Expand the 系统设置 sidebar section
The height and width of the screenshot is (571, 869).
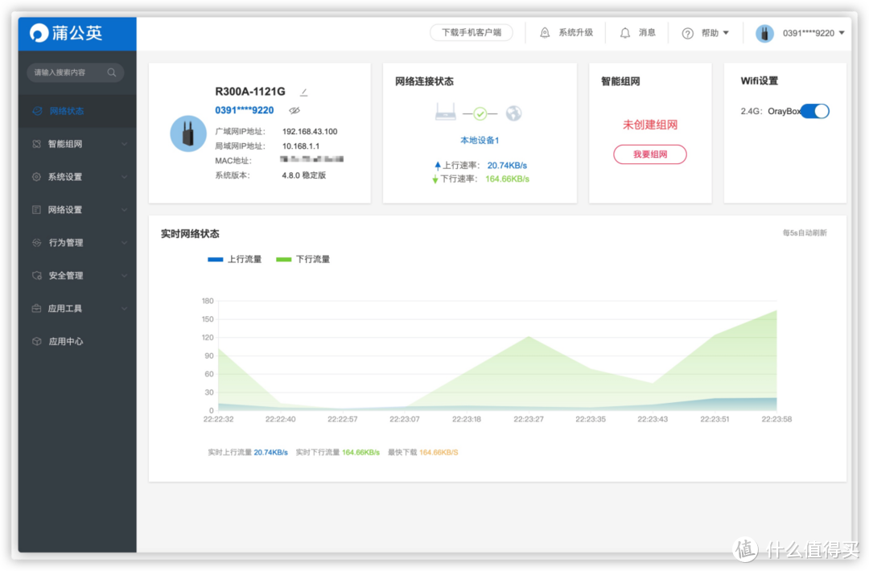77,177
